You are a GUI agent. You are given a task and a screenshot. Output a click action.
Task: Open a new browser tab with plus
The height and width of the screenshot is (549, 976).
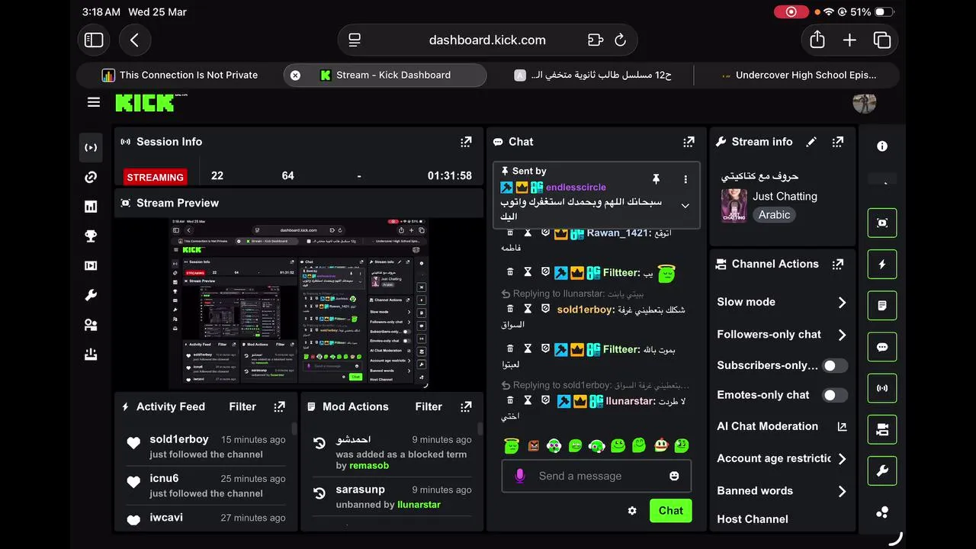pyautogui.click(x=849, y=40)
